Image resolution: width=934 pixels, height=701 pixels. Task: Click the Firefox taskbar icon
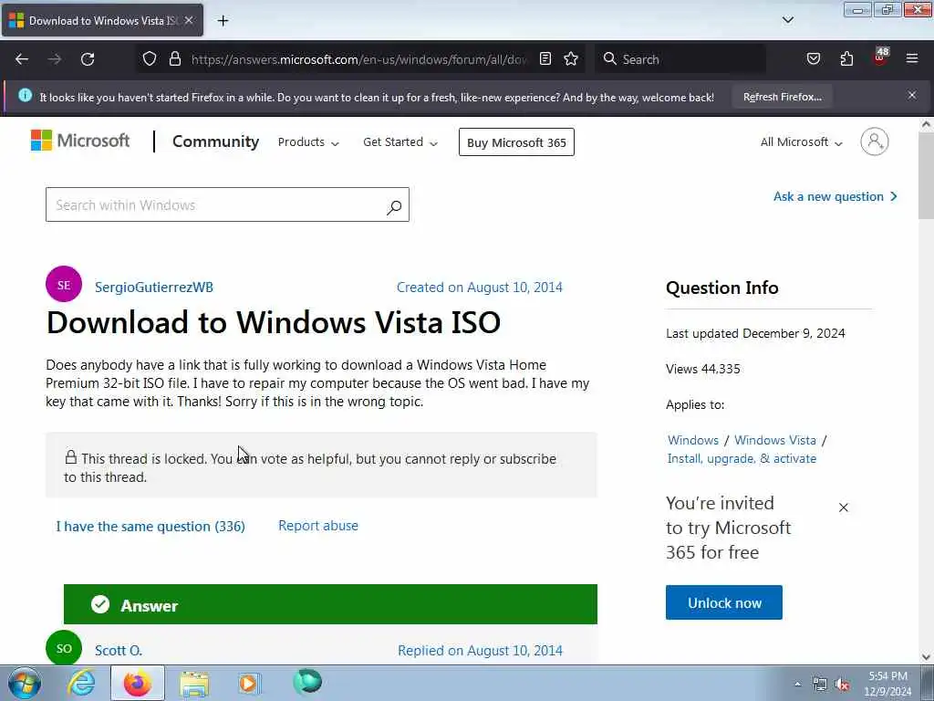coord(137,683)
